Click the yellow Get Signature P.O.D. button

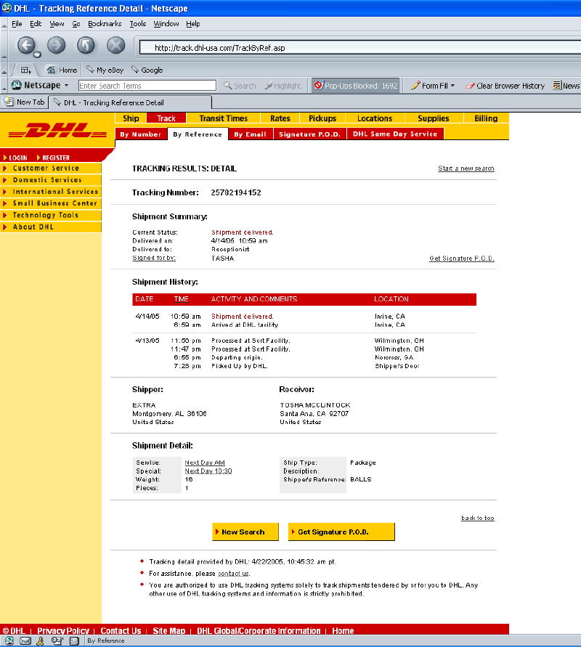341,532
